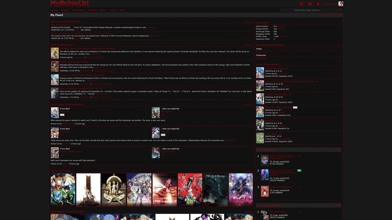Click More in Top Airing Anime header
Viewport: 392px width, 220px height.
click(338, 150)
